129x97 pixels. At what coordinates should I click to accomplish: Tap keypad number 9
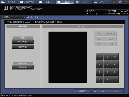pos(115,72)
